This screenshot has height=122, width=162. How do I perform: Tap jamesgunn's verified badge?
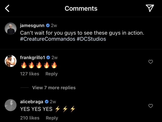[47, 25]
